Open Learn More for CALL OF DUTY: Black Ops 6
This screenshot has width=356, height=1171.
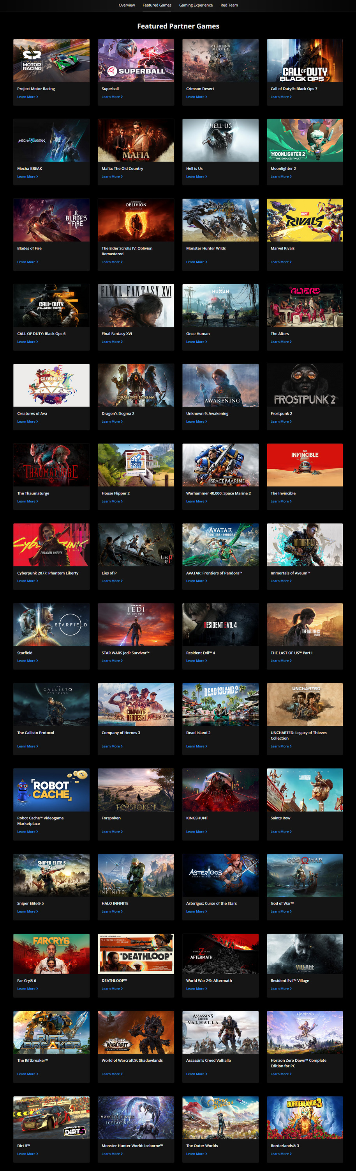(x=28, y=342)
